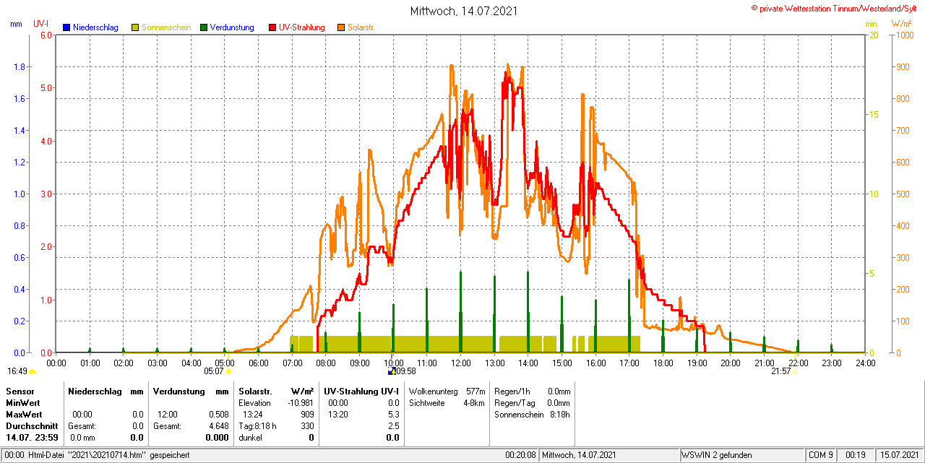The height and width of the screenshot is (463, 925).
Task: Click the moon phase icon at 09:58
Action: tap(391, 371)
